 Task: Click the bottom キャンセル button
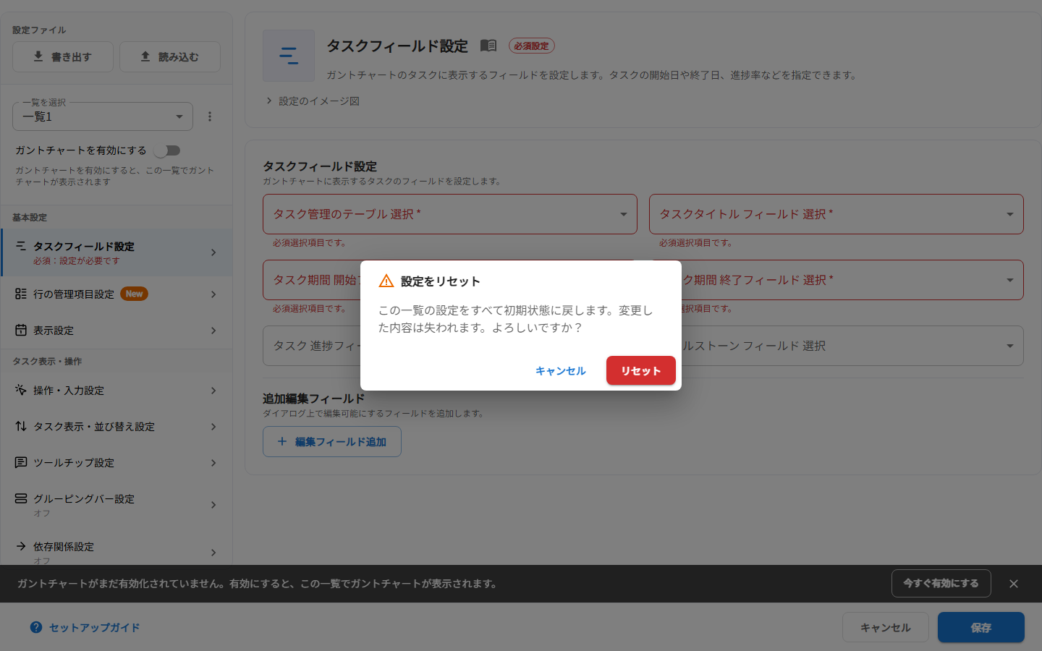pos(885,627)
